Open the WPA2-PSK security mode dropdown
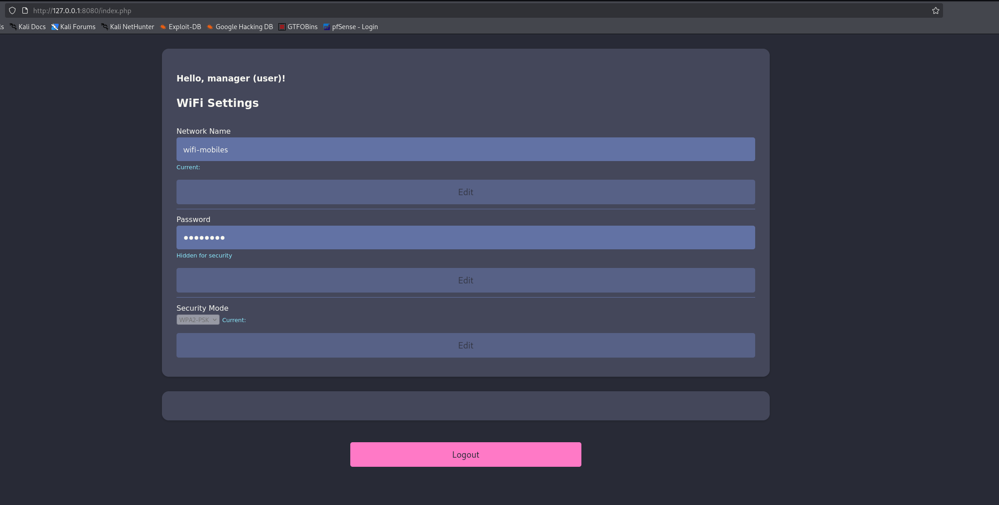This screenshot has width=999, height=505. (x=198, y=320)
